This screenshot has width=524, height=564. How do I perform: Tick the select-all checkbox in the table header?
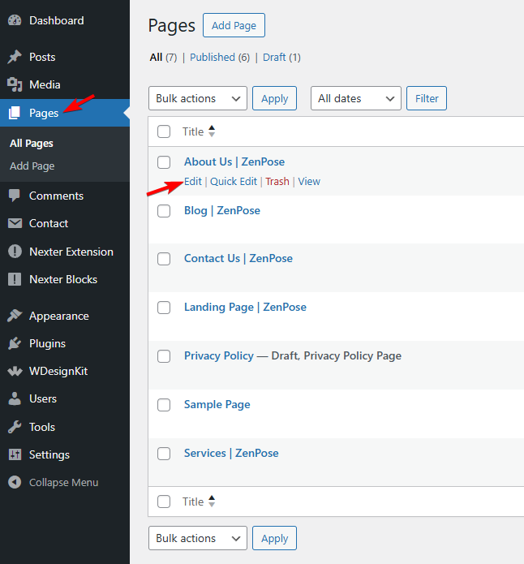(x=164, y=131)
